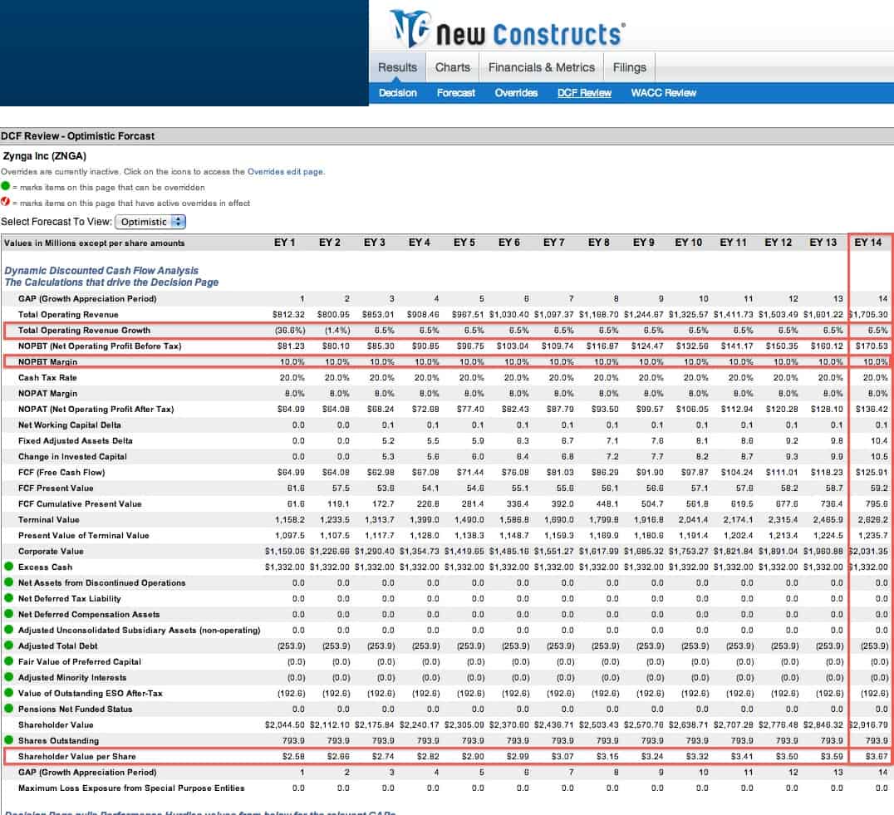Screen dimensions: 894x815
Task: Click the Adjusted Minority Interests override icon
Action: 8,677
